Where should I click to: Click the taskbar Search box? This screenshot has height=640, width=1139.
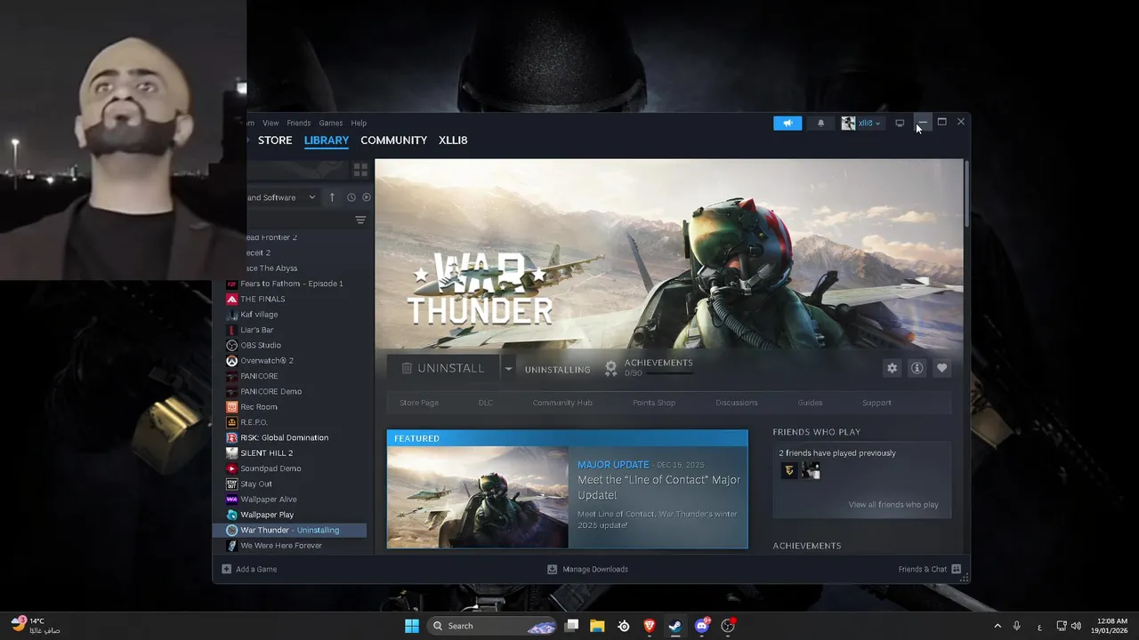coord(493,626)
